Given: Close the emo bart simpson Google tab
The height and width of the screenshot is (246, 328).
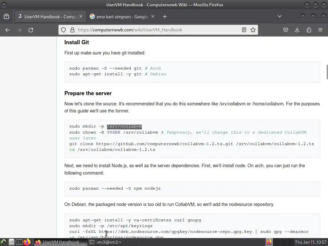Looking at the screenshot, I should click(153, 16).
